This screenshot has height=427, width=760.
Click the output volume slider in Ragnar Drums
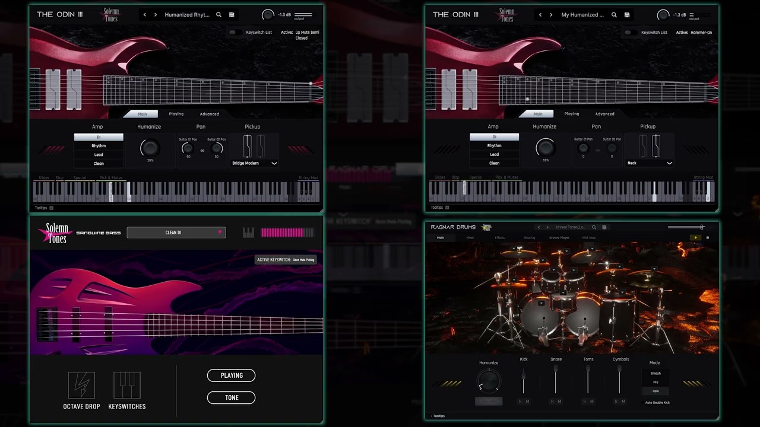pyautogui.click(x=686, y=227)
